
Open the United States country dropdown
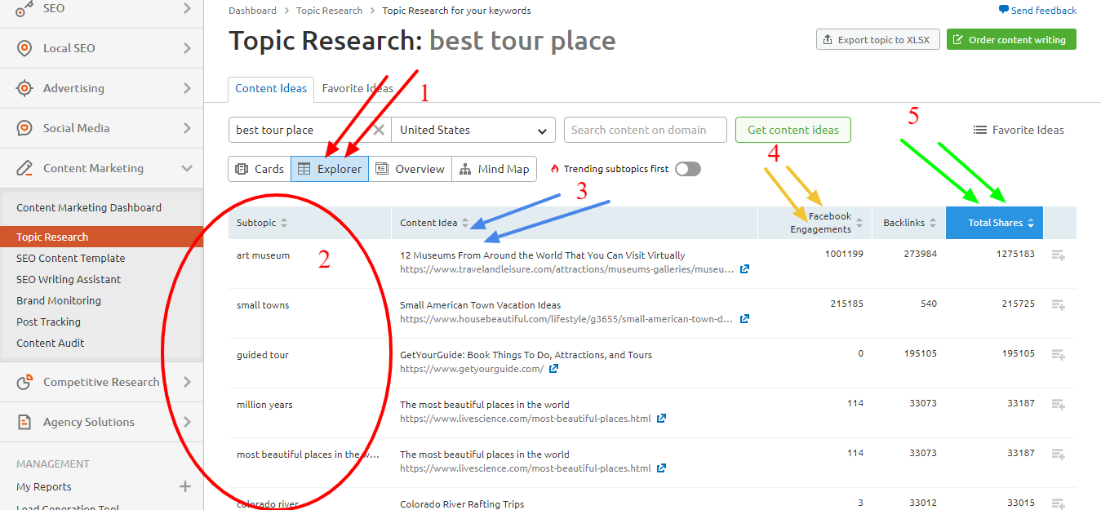473,130
